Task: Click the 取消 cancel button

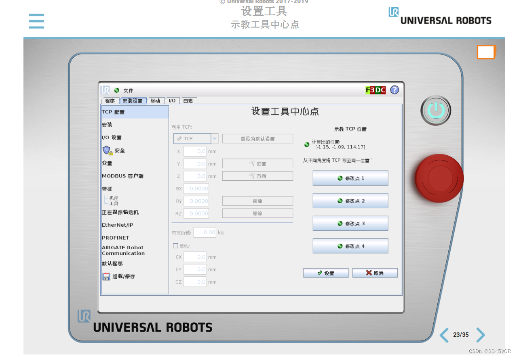Action: coord(375,273)
